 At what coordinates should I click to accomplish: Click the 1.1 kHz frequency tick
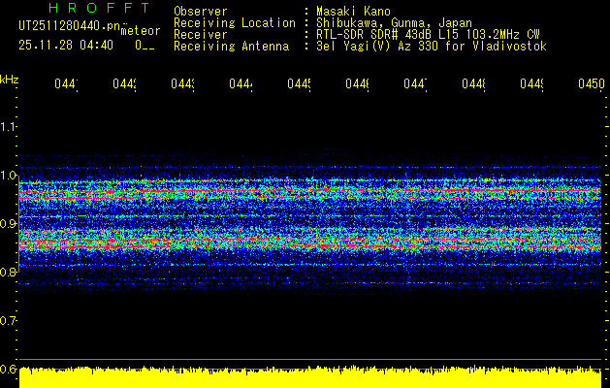(9, 127)
